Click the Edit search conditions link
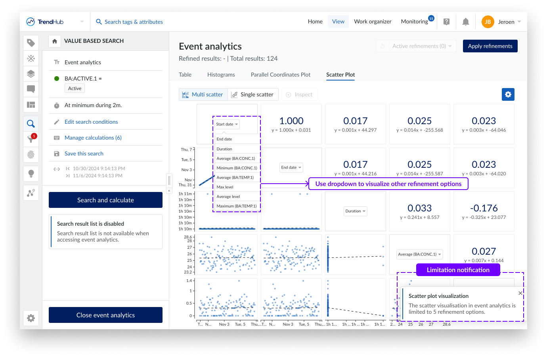The image size is (547, 357). pyautogui.click(x=91, y=122)
